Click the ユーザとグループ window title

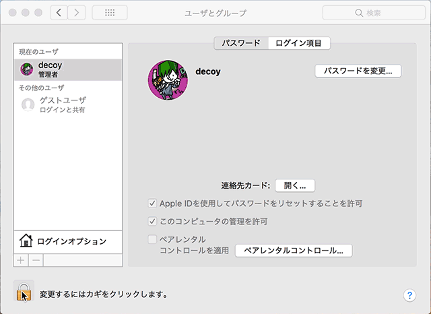(x=215, y=13)
